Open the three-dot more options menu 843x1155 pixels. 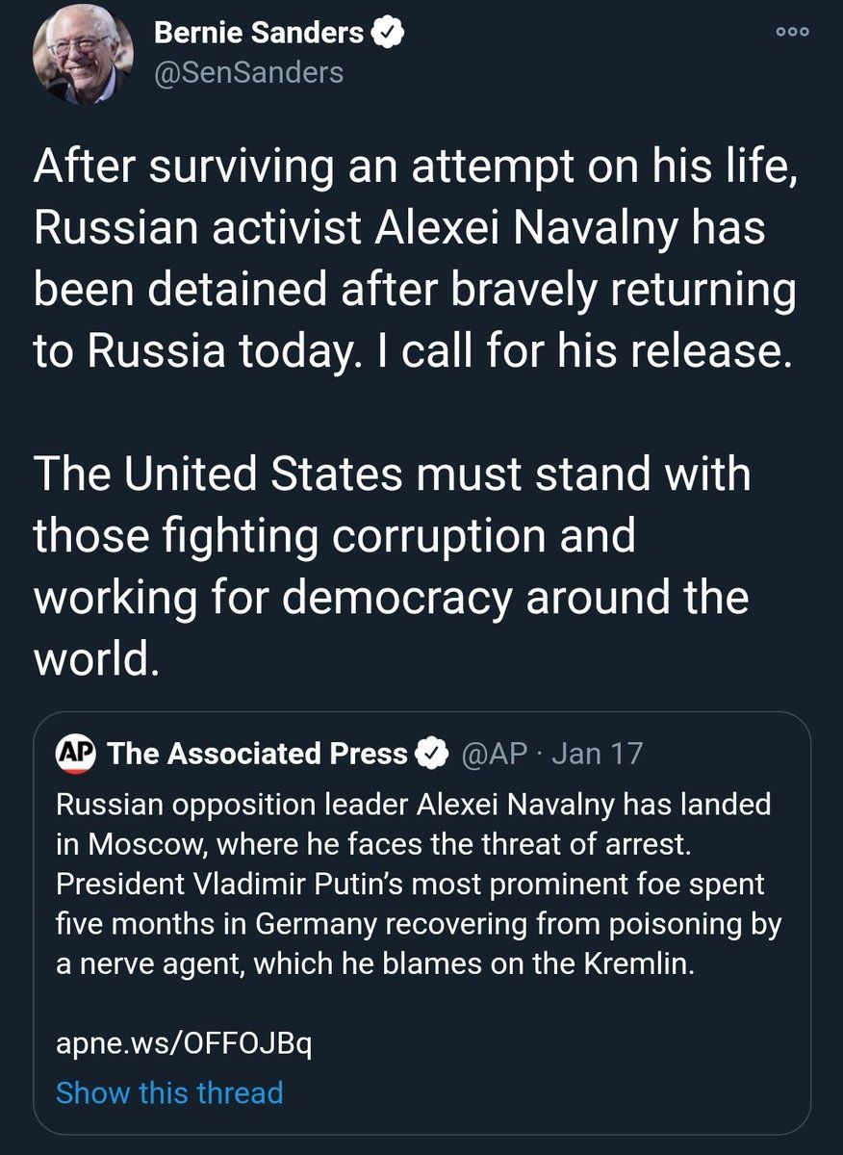(794, 31)
